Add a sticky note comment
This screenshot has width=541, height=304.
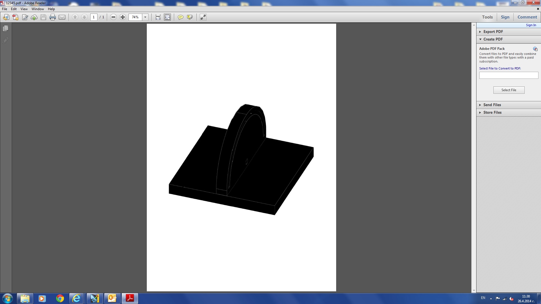tap(181, 17)
